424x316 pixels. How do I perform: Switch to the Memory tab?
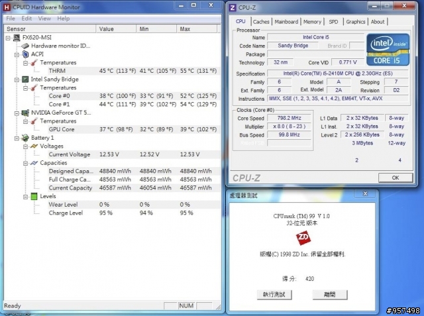(312, 22)
